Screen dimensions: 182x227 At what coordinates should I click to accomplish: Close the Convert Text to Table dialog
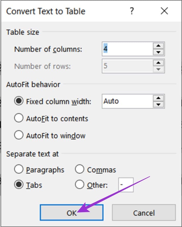164,11
